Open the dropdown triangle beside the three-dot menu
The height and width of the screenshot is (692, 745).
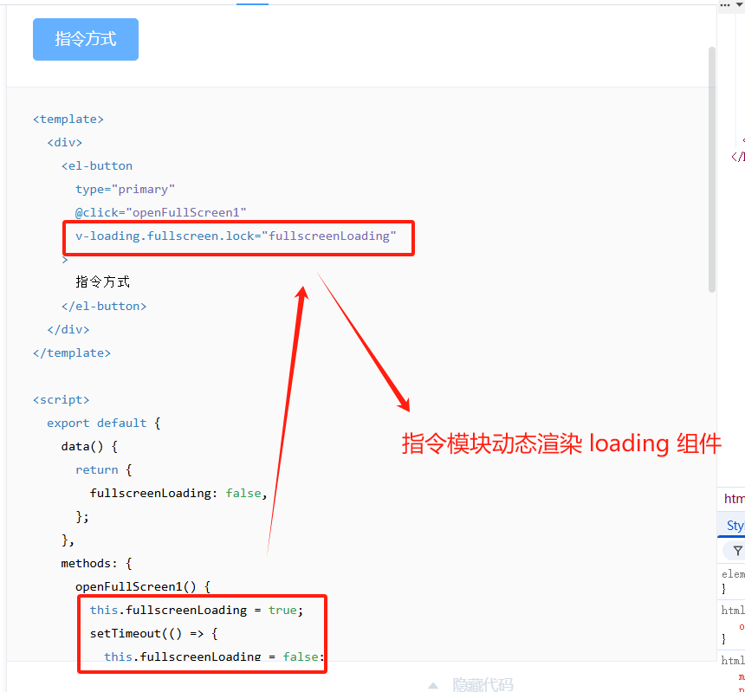click(741, 5)
